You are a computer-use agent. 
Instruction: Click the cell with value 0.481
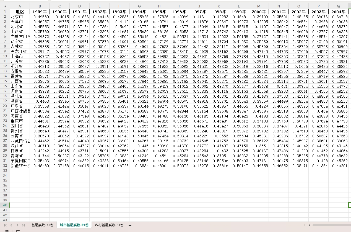279,86
